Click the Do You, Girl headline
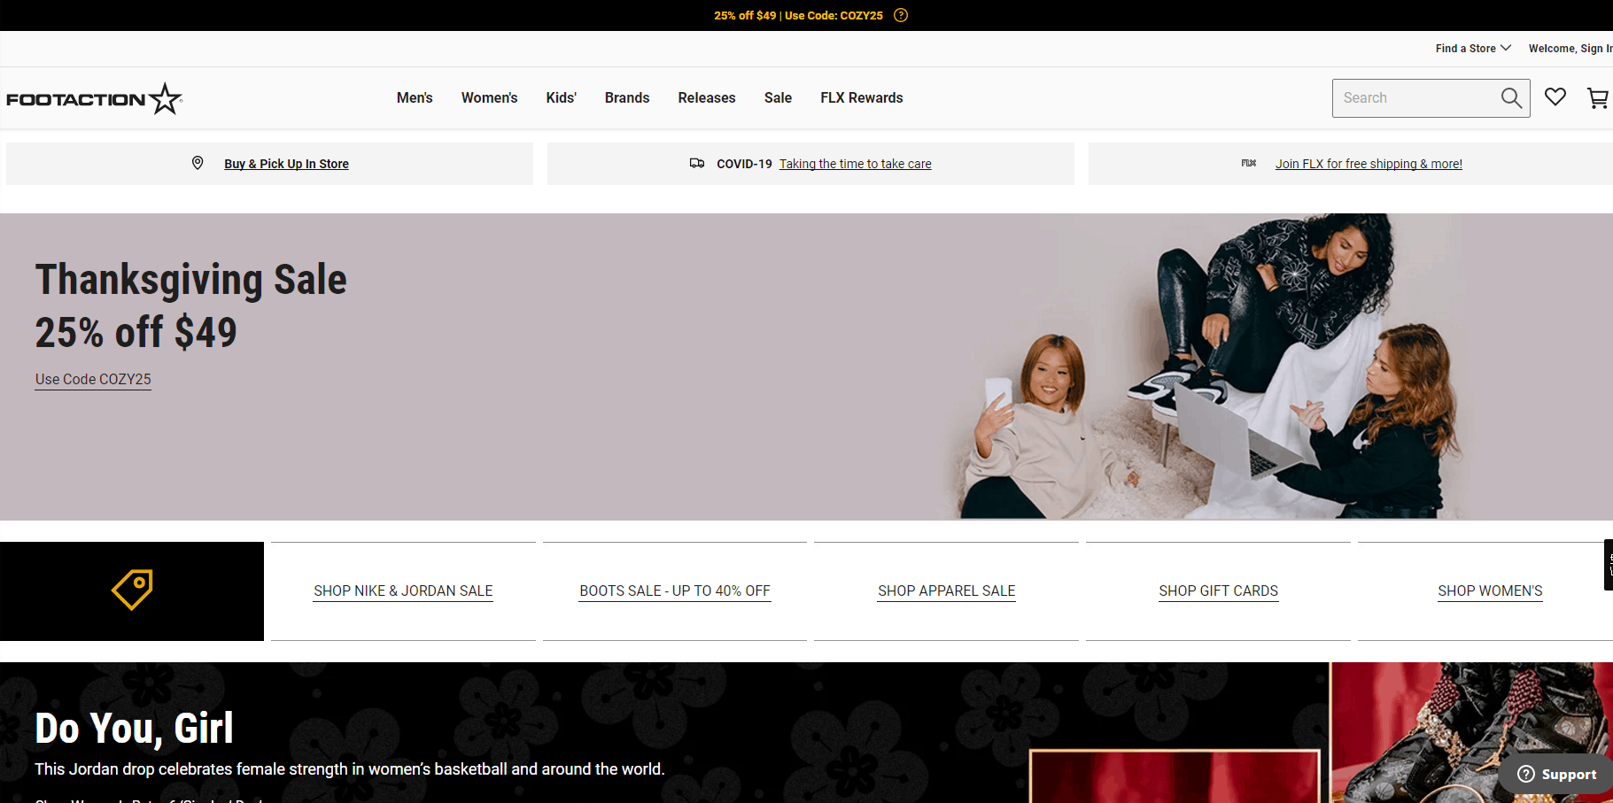 (134, 729)
